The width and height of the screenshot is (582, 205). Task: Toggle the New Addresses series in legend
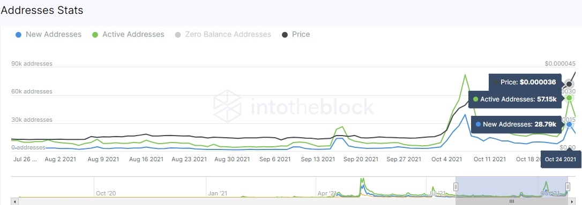pyautogui.click(x=48, y=35)
